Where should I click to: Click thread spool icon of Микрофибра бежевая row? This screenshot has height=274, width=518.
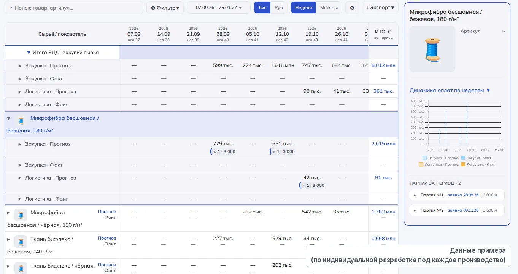coord(21,121)
